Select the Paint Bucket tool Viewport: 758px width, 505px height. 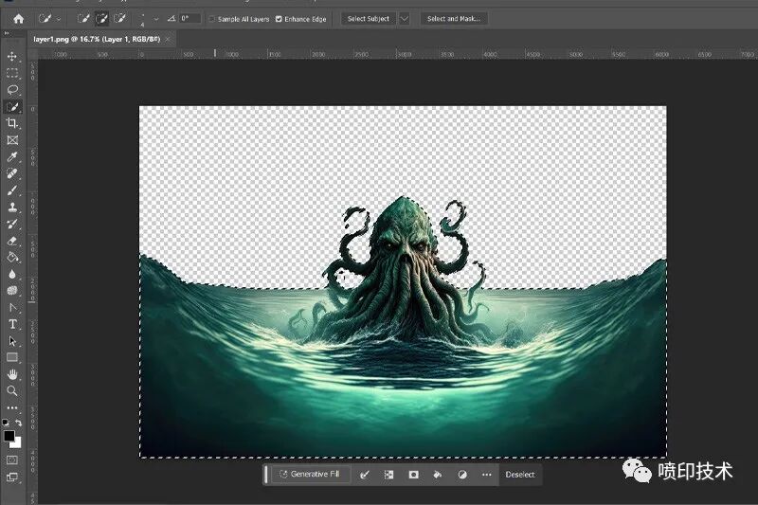[12, 257]
